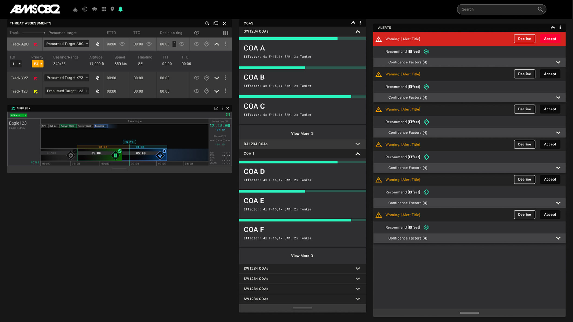573x322 pixels.
Task: Open NOTES in the Airbase X panel
Action: pos(35,162)
